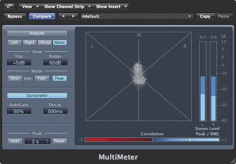
Task: Go to next preset with right arrow
Action: 73,16
